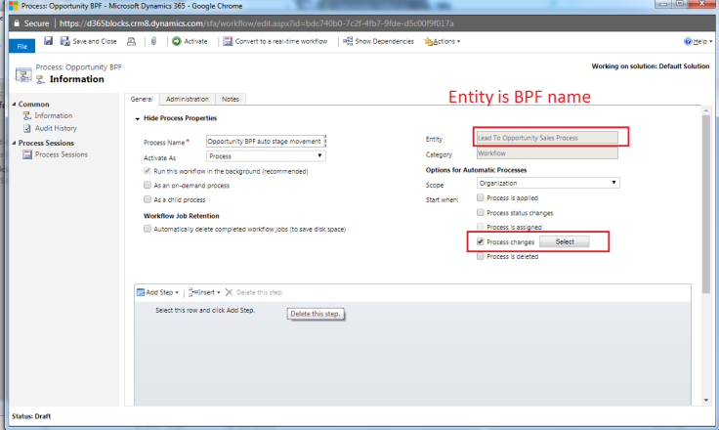
Task: Click Convert to a real-time workflow label
Action: click(x=281, y=41)
